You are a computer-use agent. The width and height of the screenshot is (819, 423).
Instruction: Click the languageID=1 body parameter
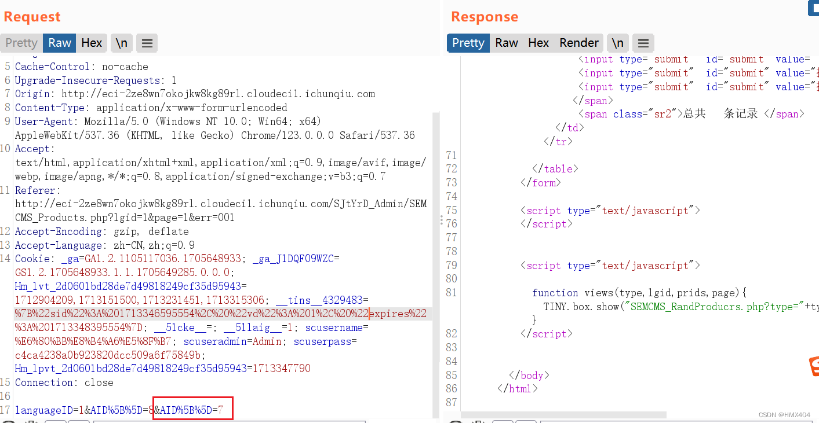pyautogui.click(x=50, y=410)
